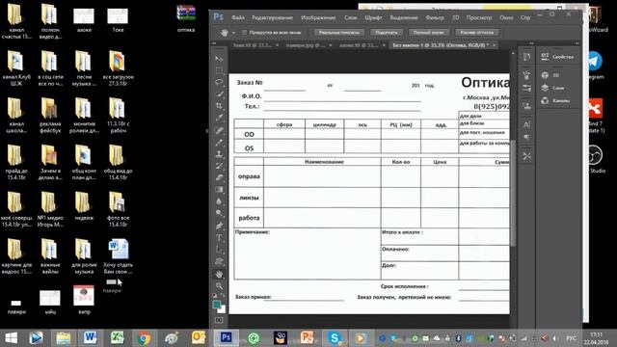
Task: Select the Crop tool
Action: (x=219, y=105)
